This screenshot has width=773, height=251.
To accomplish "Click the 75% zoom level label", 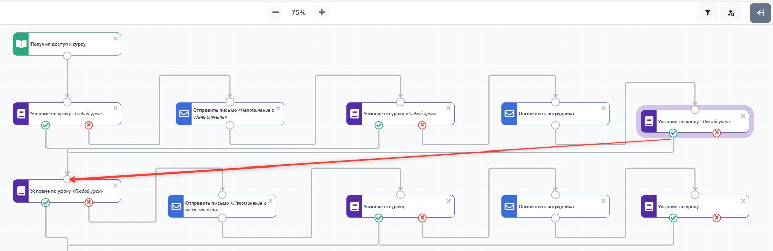I will 299,12.
